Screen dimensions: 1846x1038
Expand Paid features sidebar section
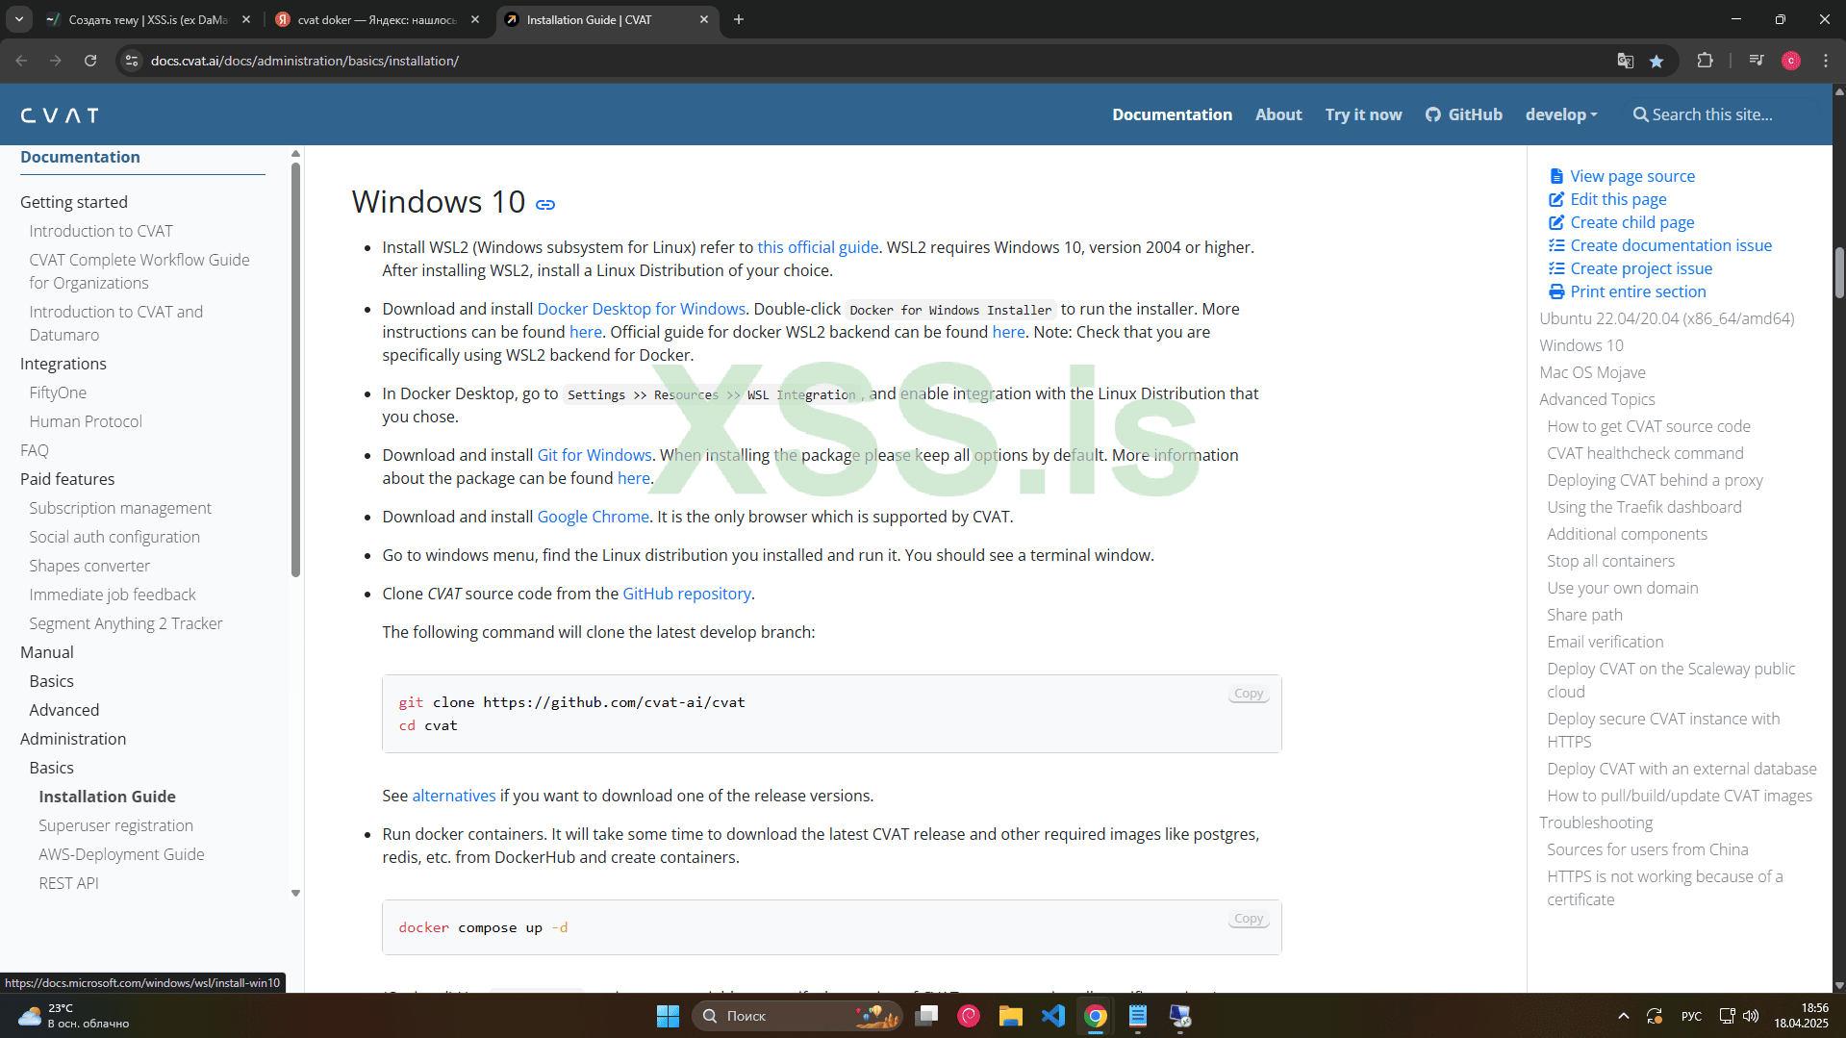click(67, 479)
